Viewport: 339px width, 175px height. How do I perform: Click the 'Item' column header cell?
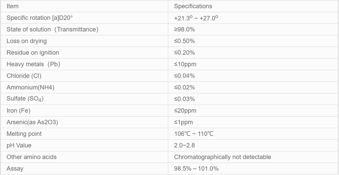tap(13, 6)
